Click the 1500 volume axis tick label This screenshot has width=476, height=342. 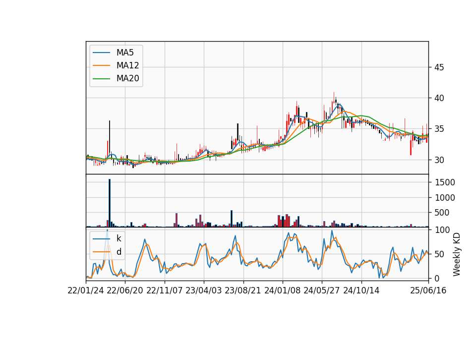pyautogui.click(x=445, y=182)
